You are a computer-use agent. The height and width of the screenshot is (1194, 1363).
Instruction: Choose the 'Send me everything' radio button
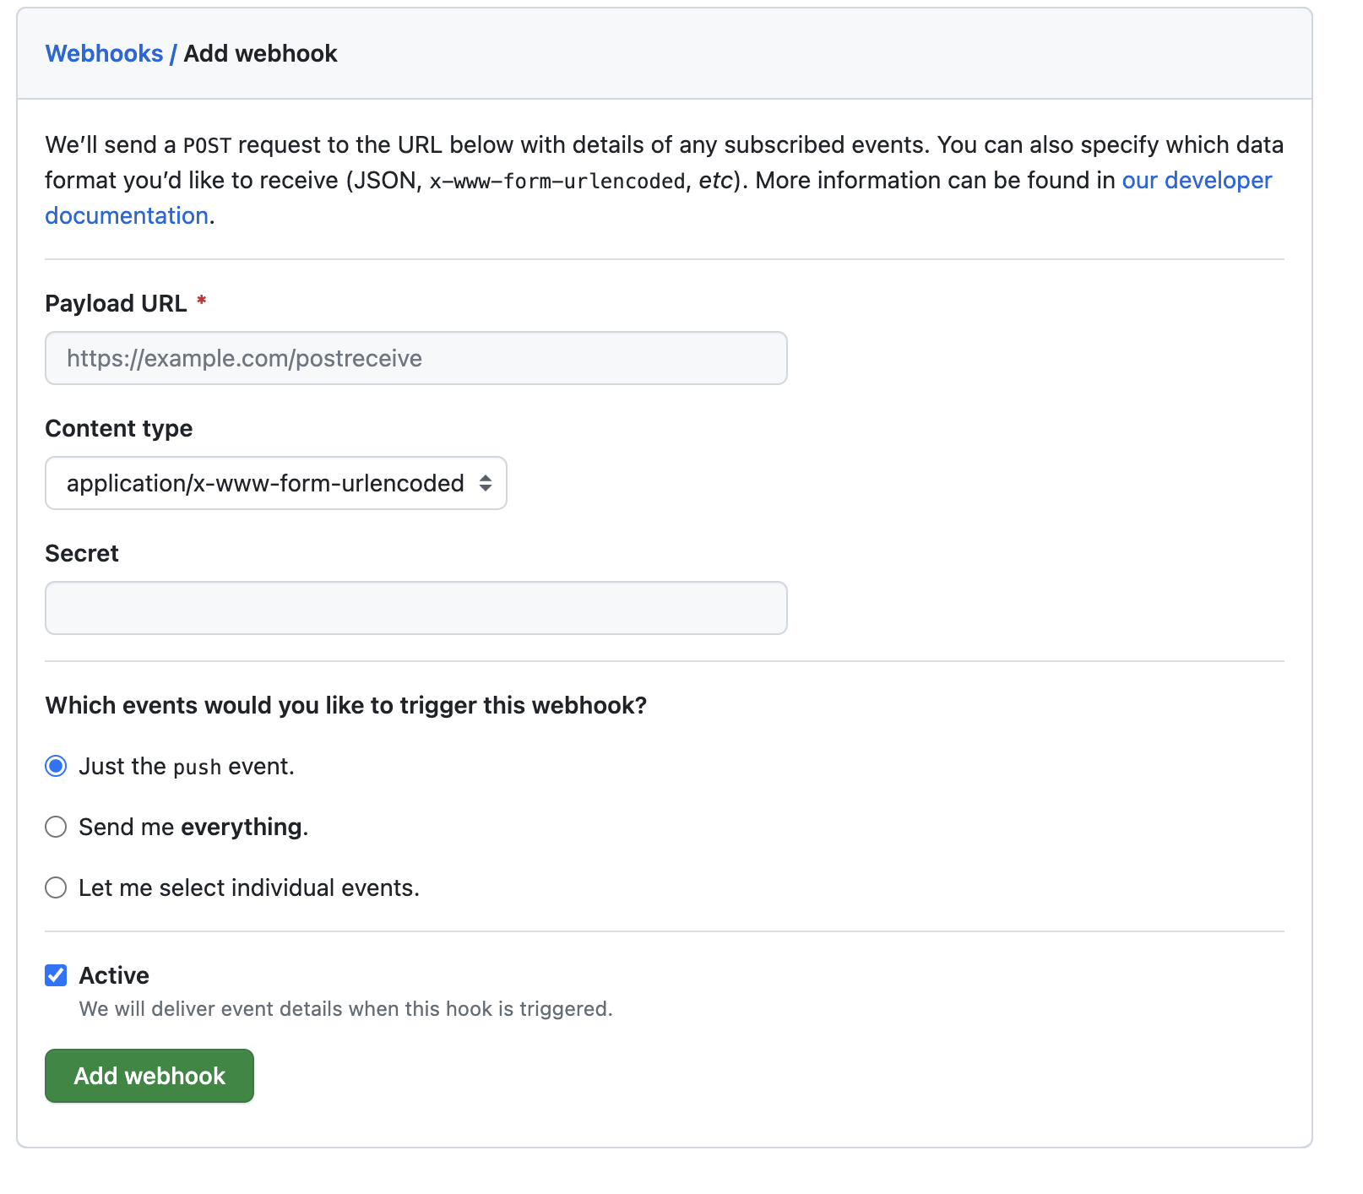click(56, 827)
